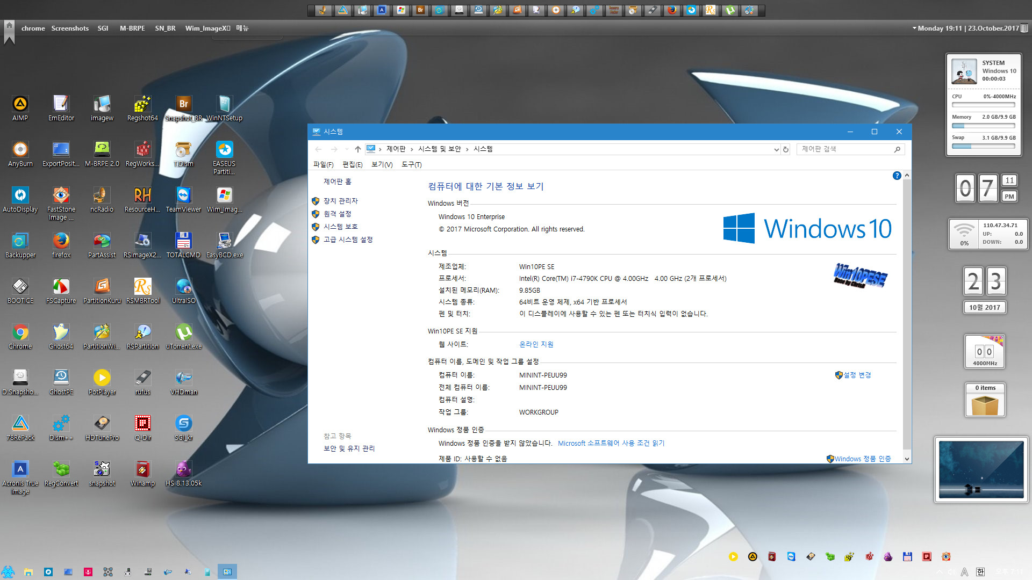Viewport: 1032px width, 580px height.
Task: Expand the chevron after 시스템 및 보안 breadcrumb
Action: [467, 149]
